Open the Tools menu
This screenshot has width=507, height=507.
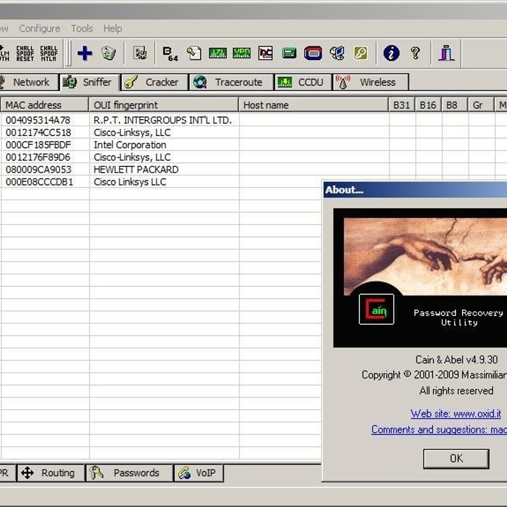pos(82,29)
